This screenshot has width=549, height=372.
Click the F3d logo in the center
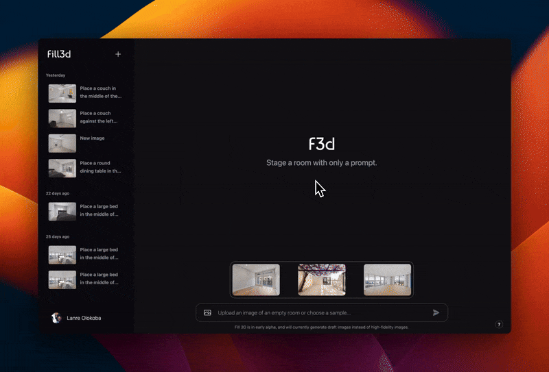click(x=322, y=144)
